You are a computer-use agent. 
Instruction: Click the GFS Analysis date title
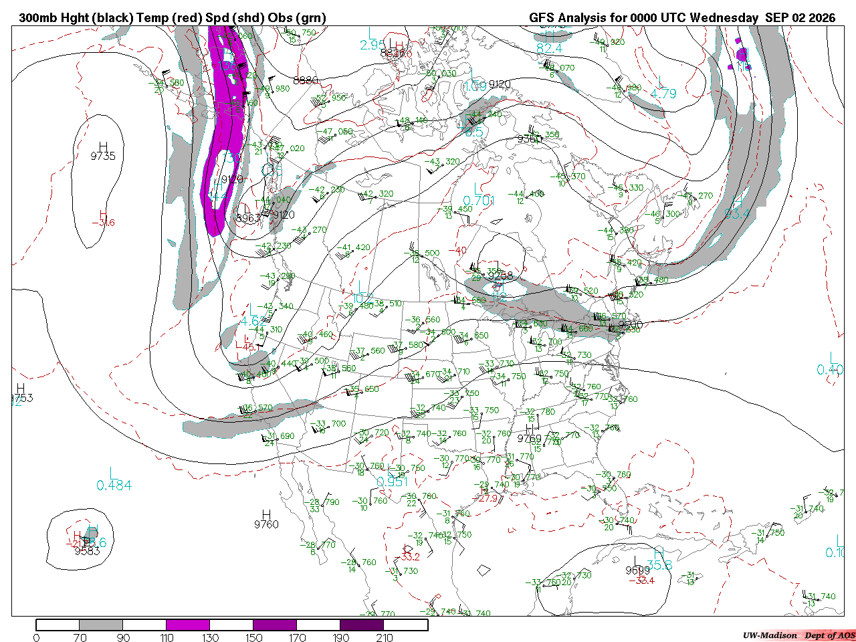click(682, 18)
